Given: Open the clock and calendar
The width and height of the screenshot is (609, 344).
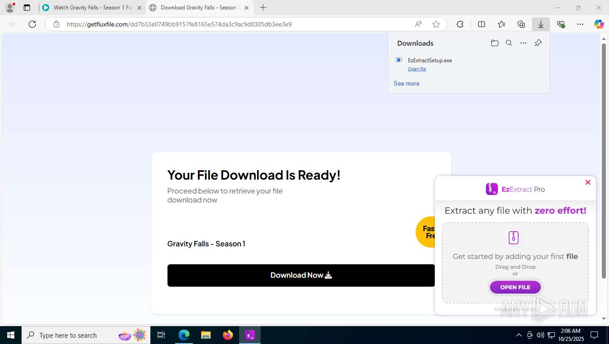Looking at the screenshot, I should pos(570,335).
